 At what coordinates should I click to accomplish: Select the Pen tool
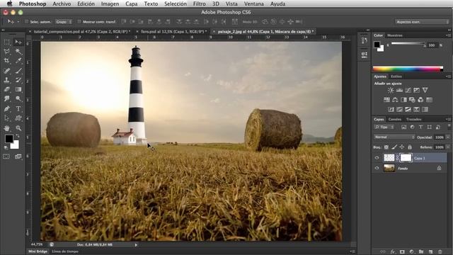point(6,108)
